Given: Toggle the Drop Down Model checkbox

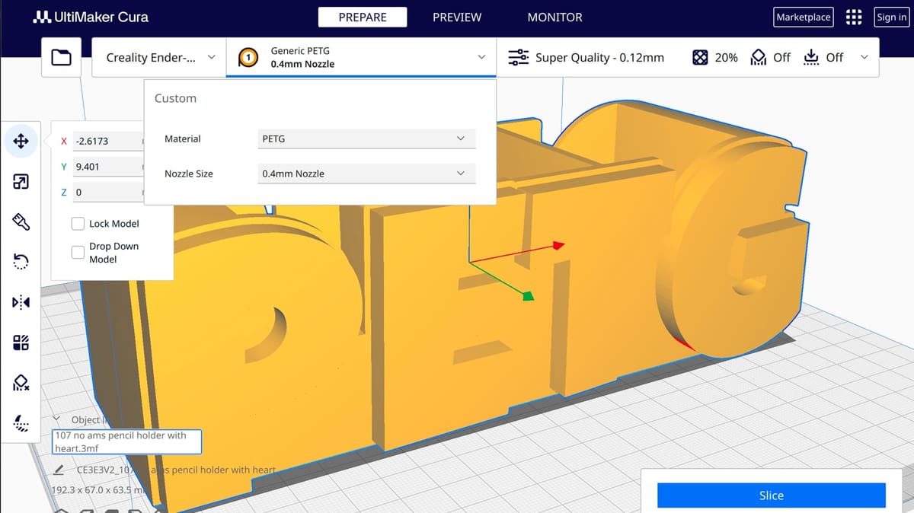Looking at the screenshot, I should click(x=78, y=252).
